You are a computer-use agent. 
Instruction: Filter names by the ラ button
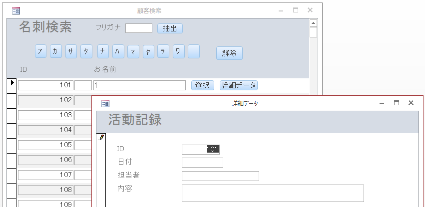(163, 51)
